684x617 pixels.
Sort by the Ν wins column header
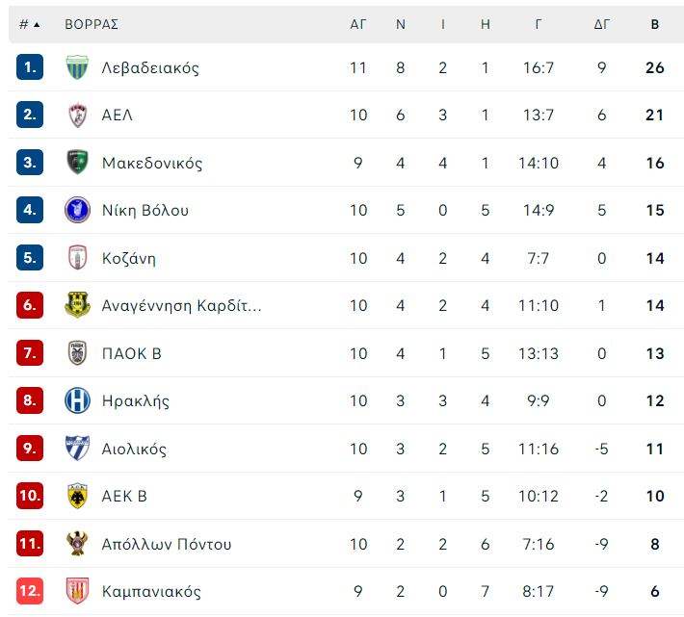401,24
